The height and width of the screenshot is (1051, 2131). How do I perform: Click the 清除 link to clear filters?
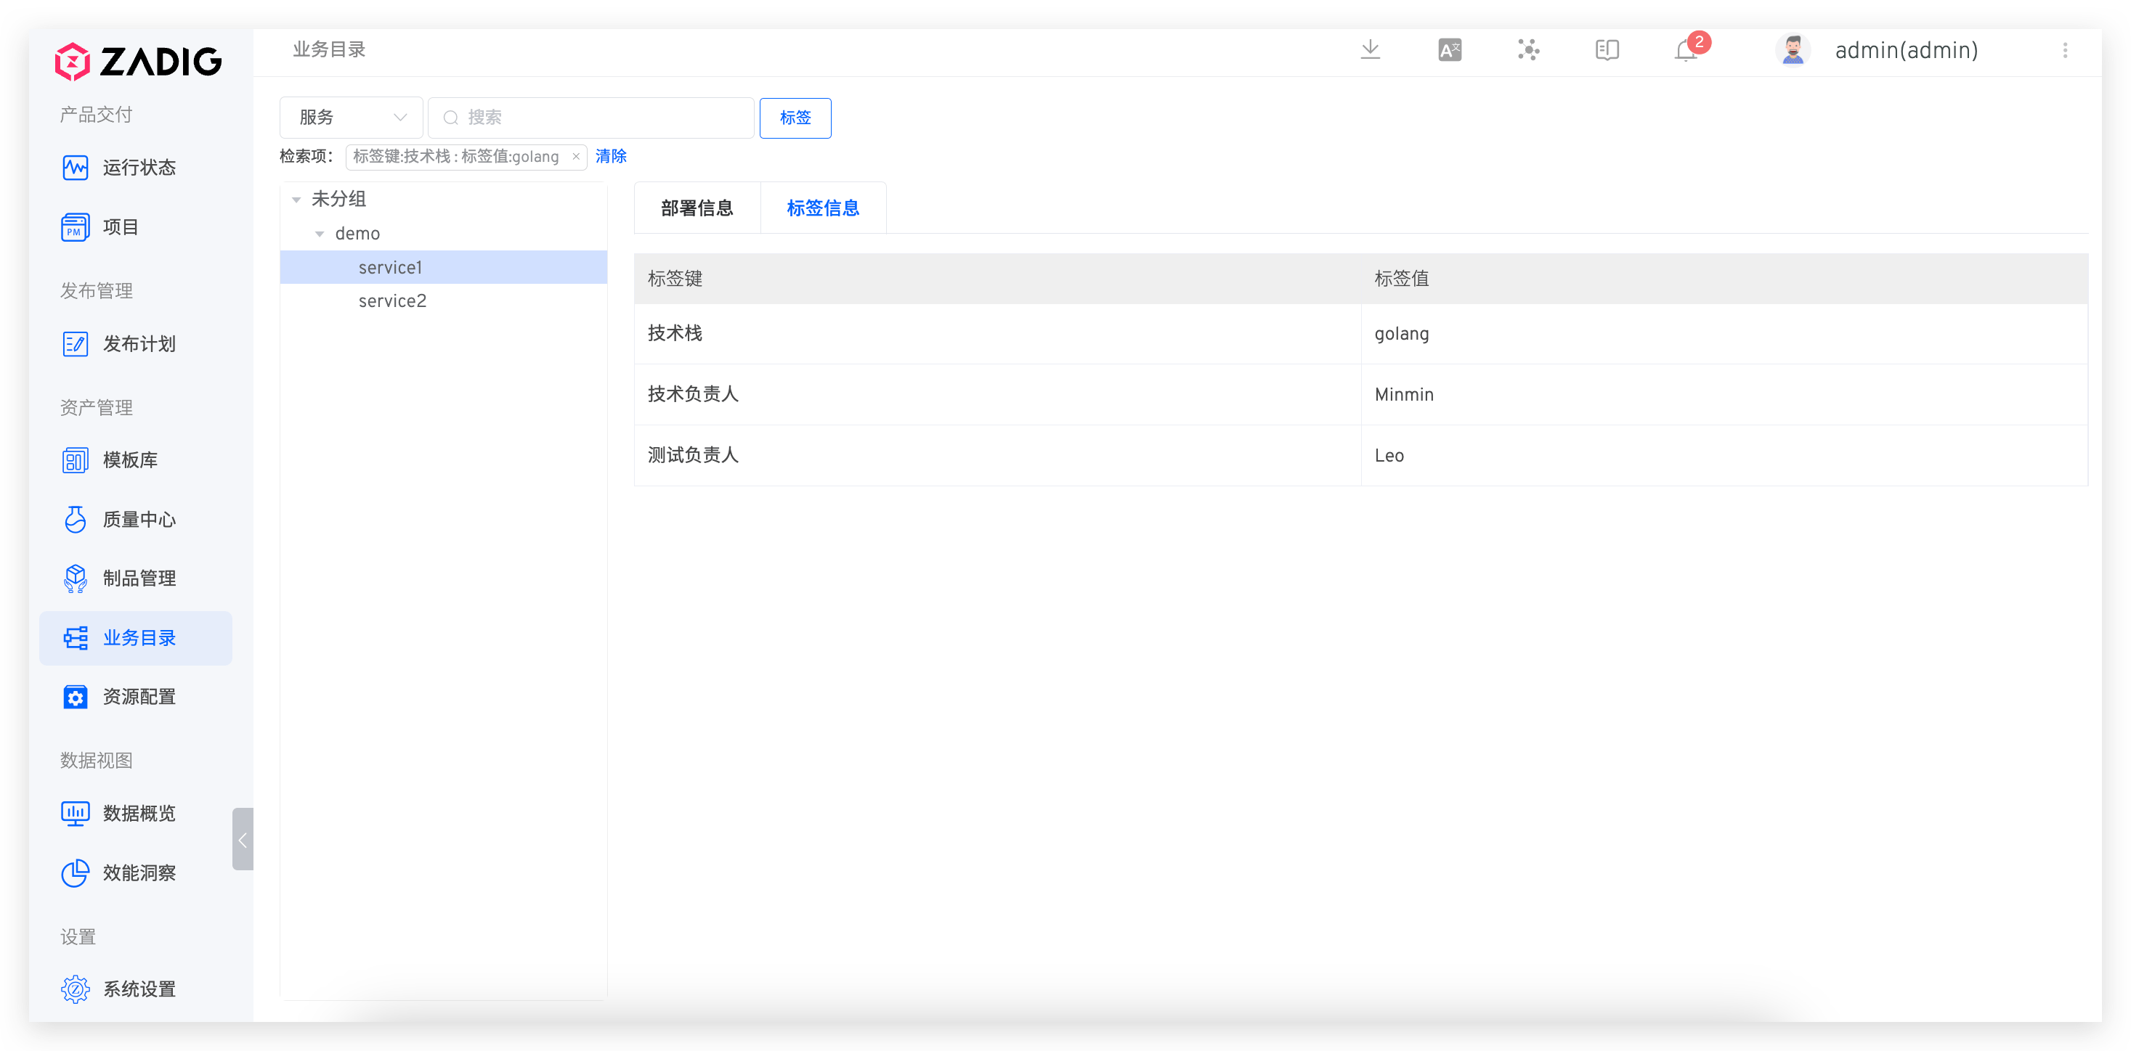tap(611, 156)
